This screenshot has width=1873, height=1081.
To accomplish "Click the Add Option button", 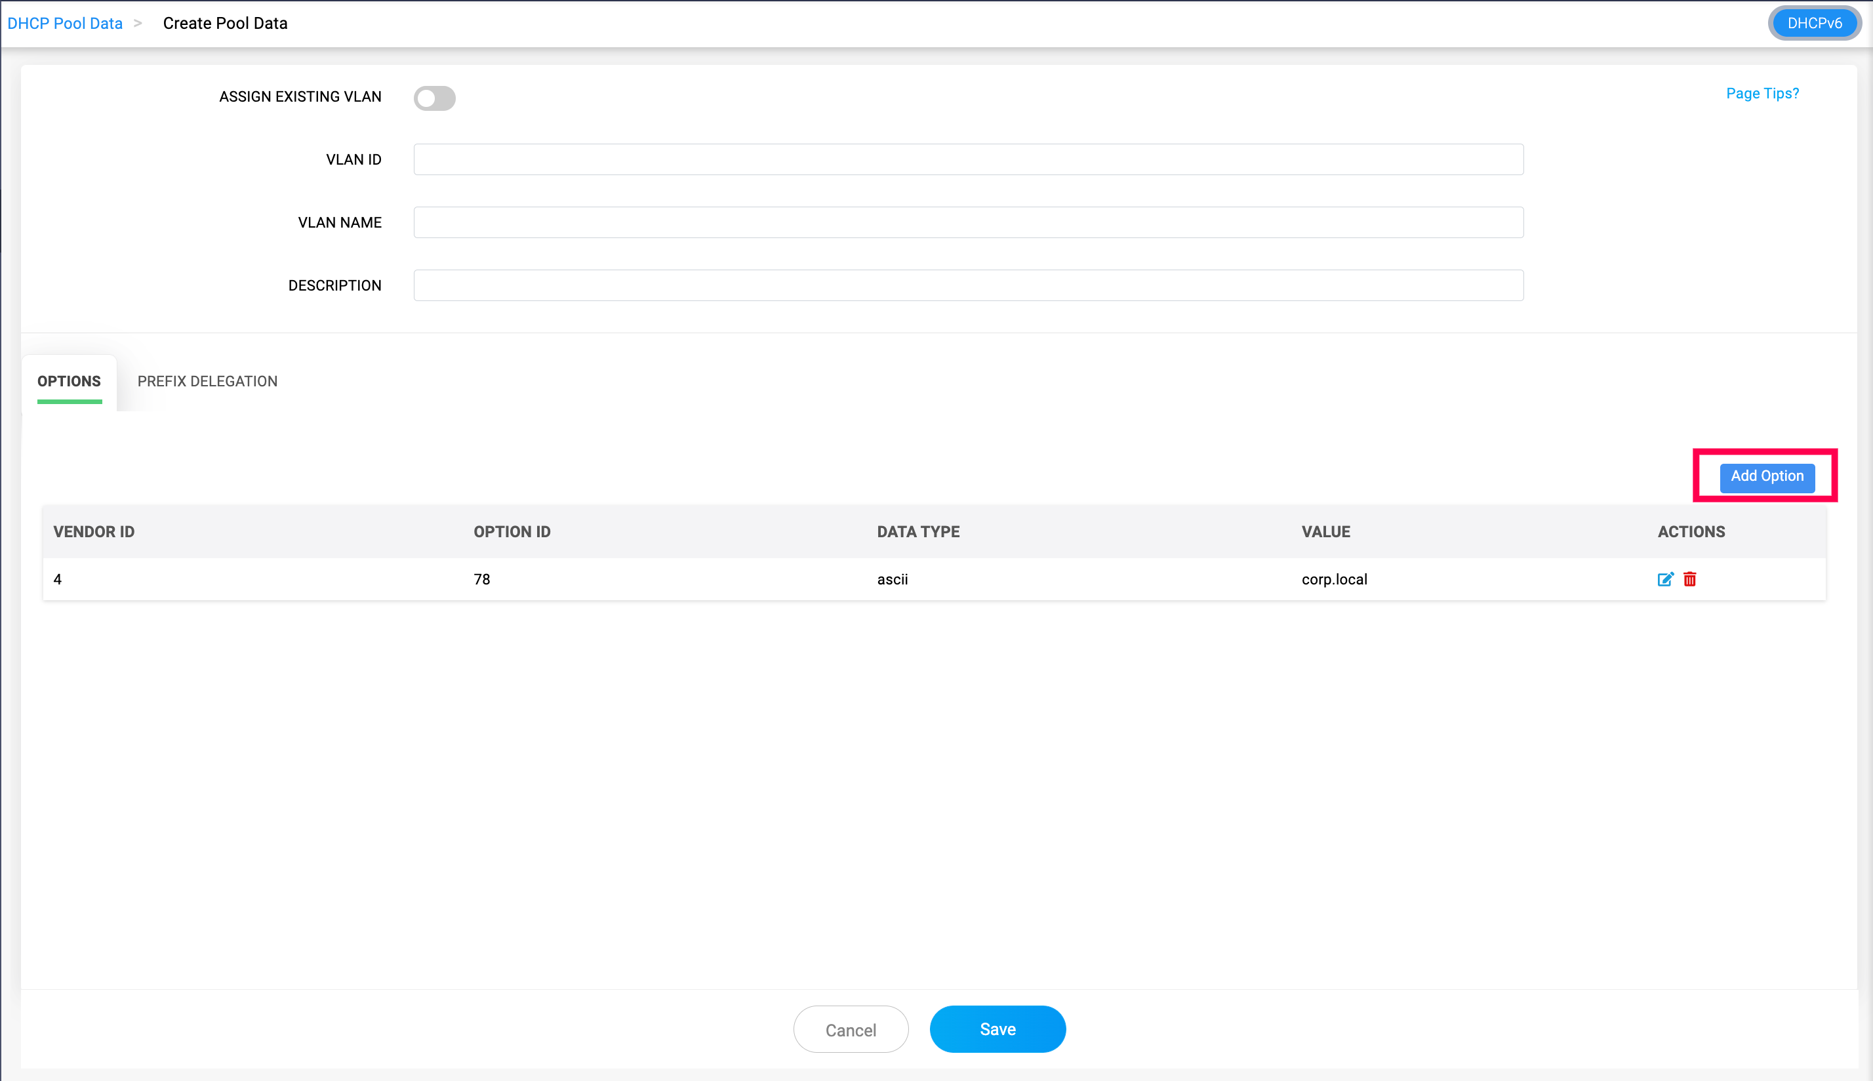I will (1766, 476).
